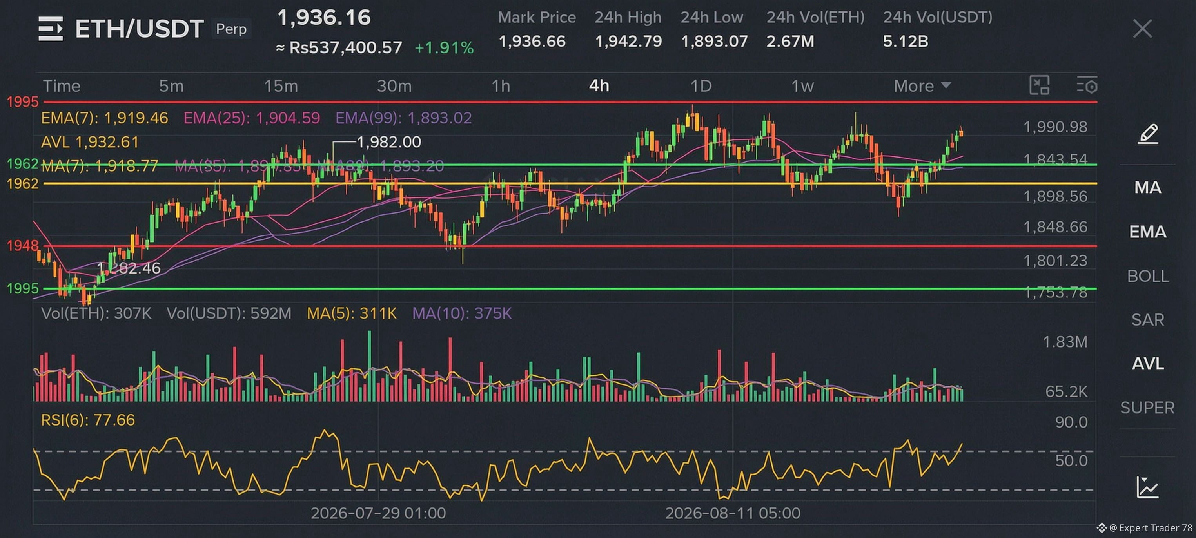Screen dimensions: 1196x538
Task: Select the 30m timeframe
Action: click(394, 86)
